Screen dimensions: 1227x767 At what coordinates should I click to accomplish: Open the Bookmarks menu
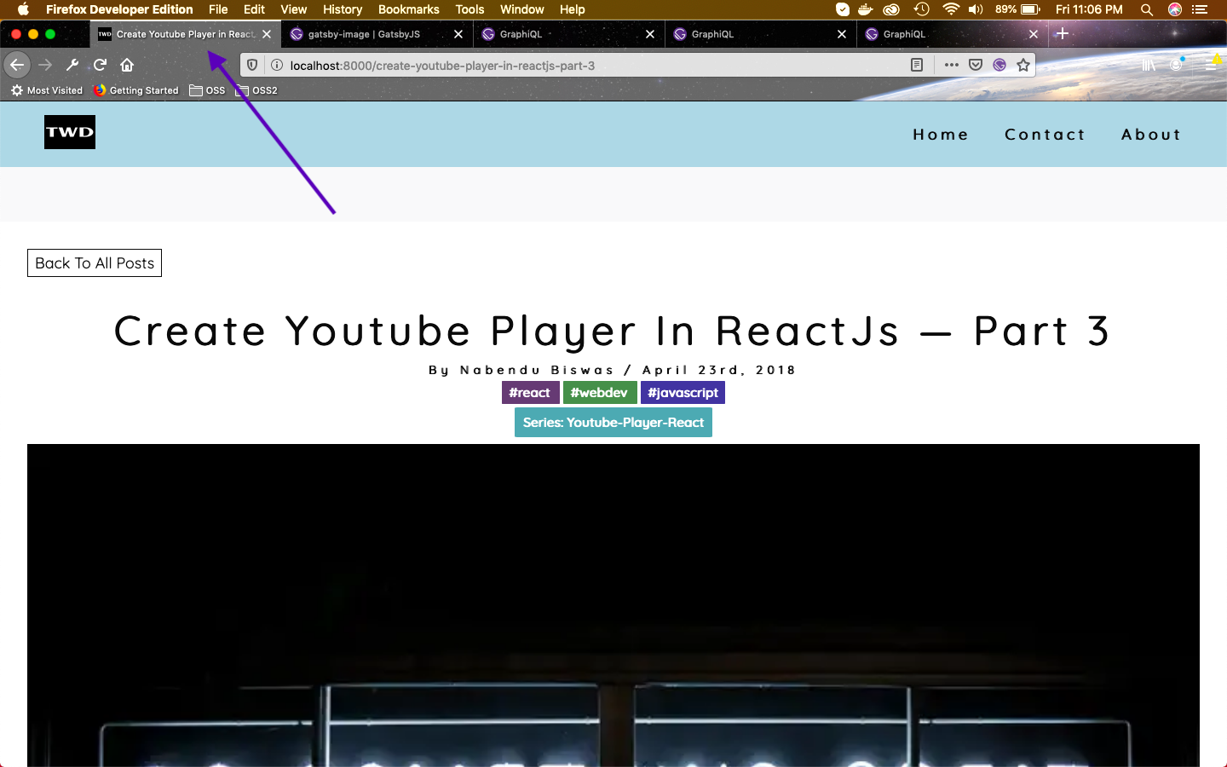click(409, 9)
